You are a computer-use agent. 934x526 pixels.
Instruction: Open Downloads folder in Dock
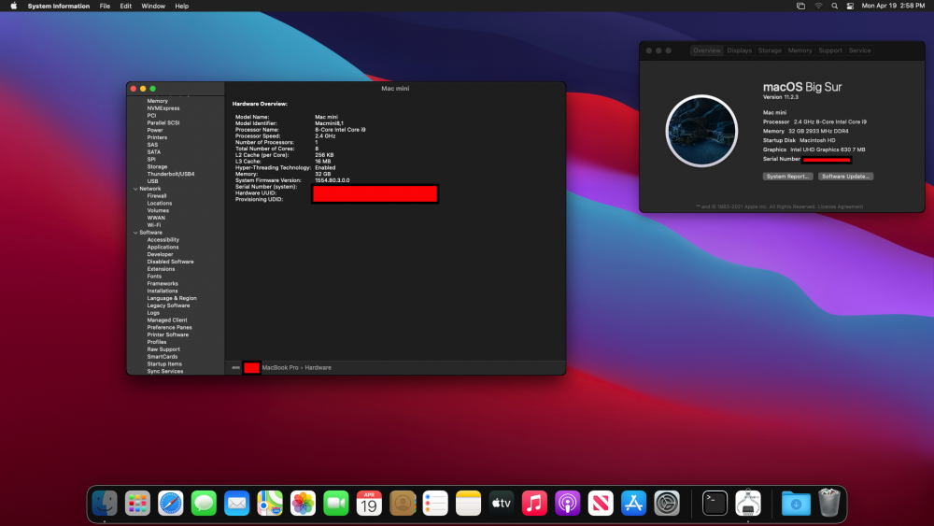click(796, 504)
